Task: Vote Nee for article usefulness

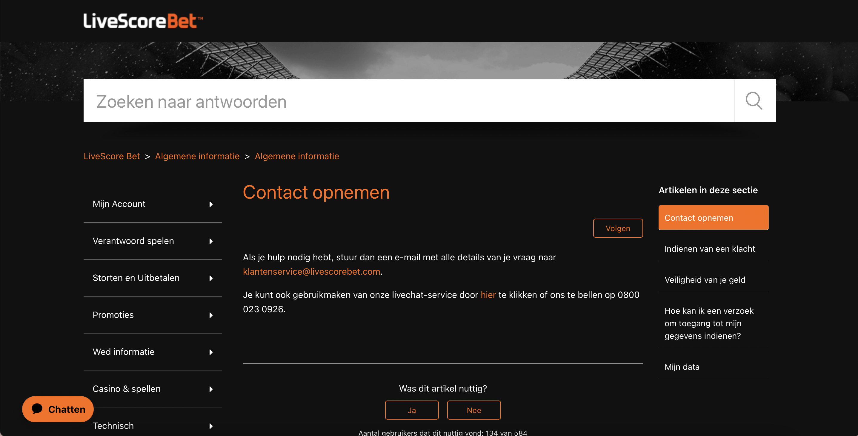Action: 474,410
